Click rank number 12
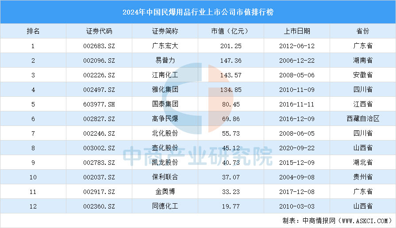The height and width of the screenshot is (228, 396). [x=33, y=207]
